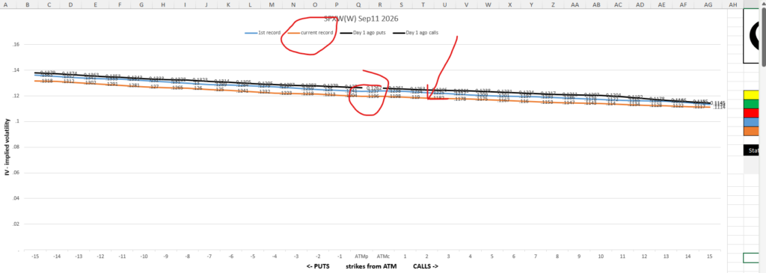
Task: Click the red filled cell
Action: [752, 113]
